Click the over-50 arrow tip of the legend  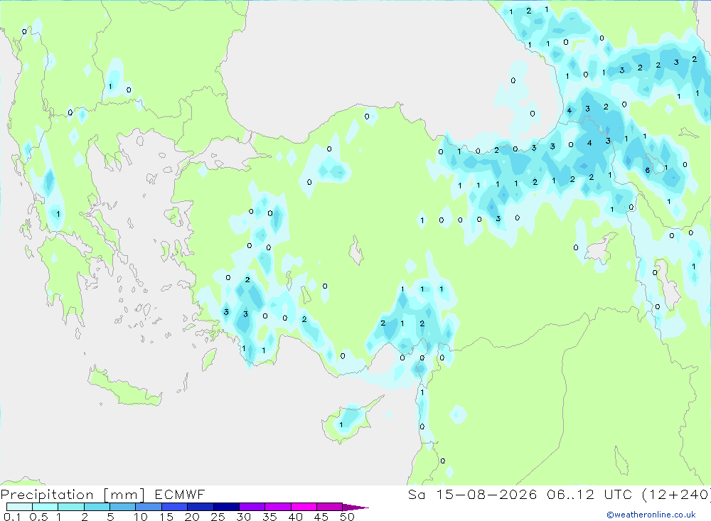[x=356, y=507]
